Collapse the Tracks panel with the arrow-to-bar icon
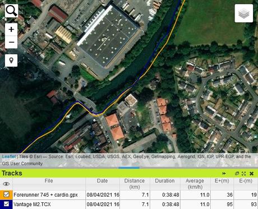258x209 pixels. pos(224,174)
